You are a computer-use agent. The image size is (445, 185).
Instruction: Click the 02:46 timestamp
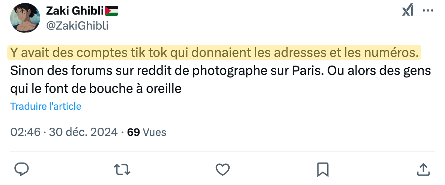[x=25, y=132]
